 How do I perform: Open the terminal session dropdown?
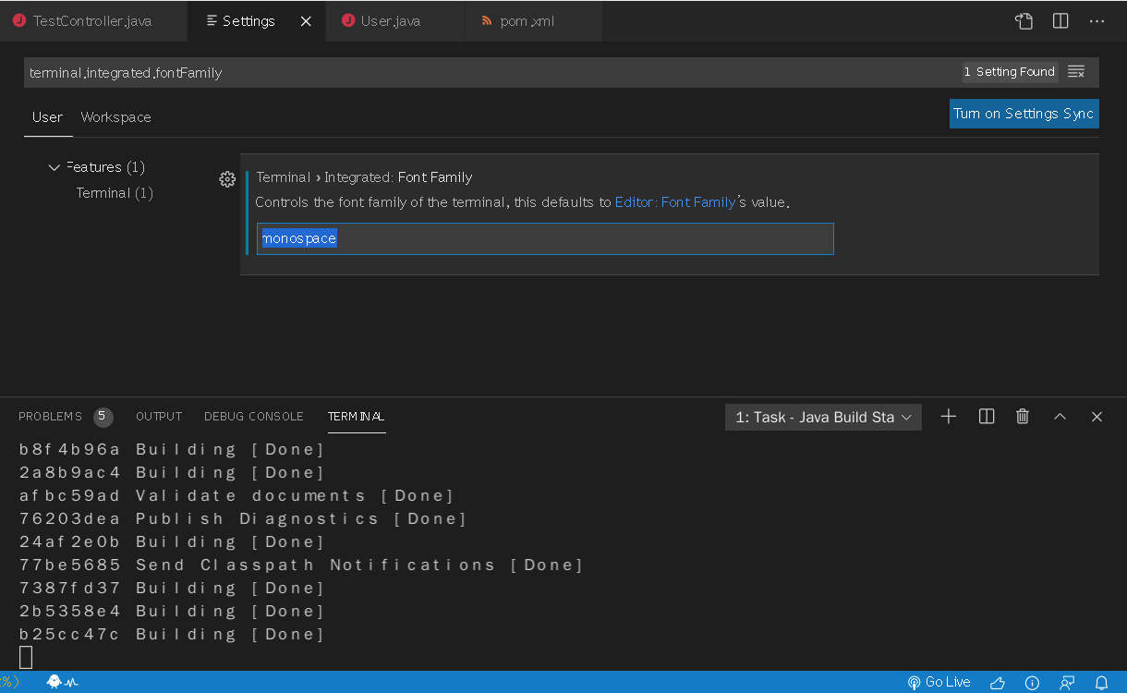tap(822, 417)
